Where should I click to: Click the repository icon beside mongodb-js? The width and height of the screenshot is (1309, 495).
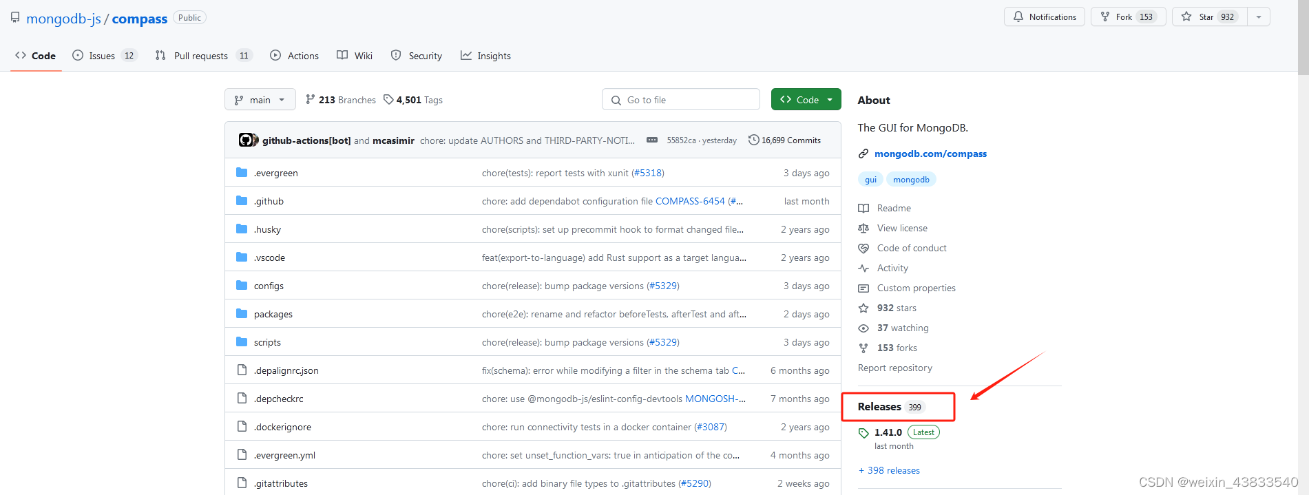[x=15, y=18]
